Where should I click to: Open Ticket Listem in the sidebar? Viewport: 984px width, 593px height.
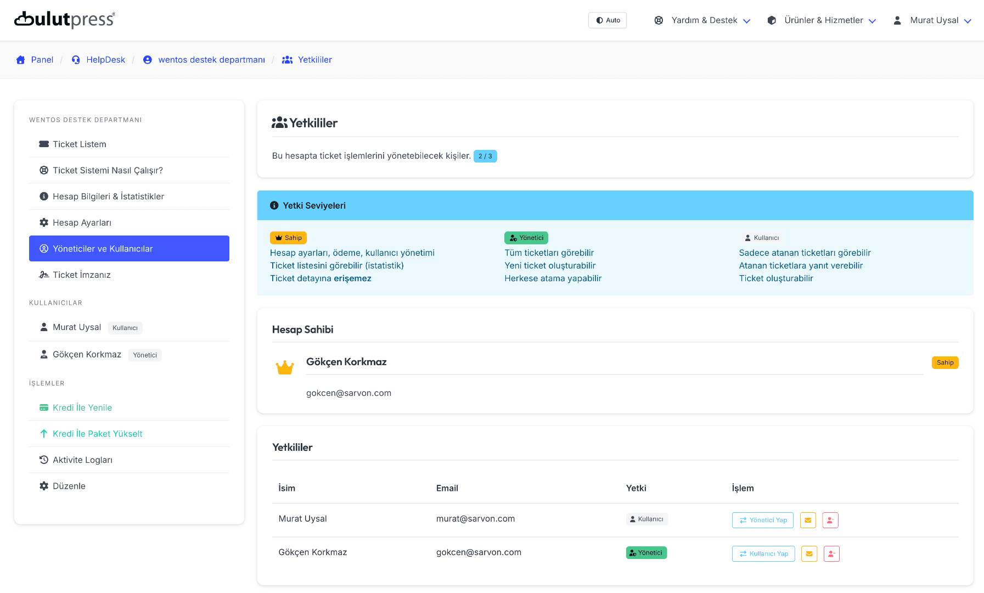(79, 144)
